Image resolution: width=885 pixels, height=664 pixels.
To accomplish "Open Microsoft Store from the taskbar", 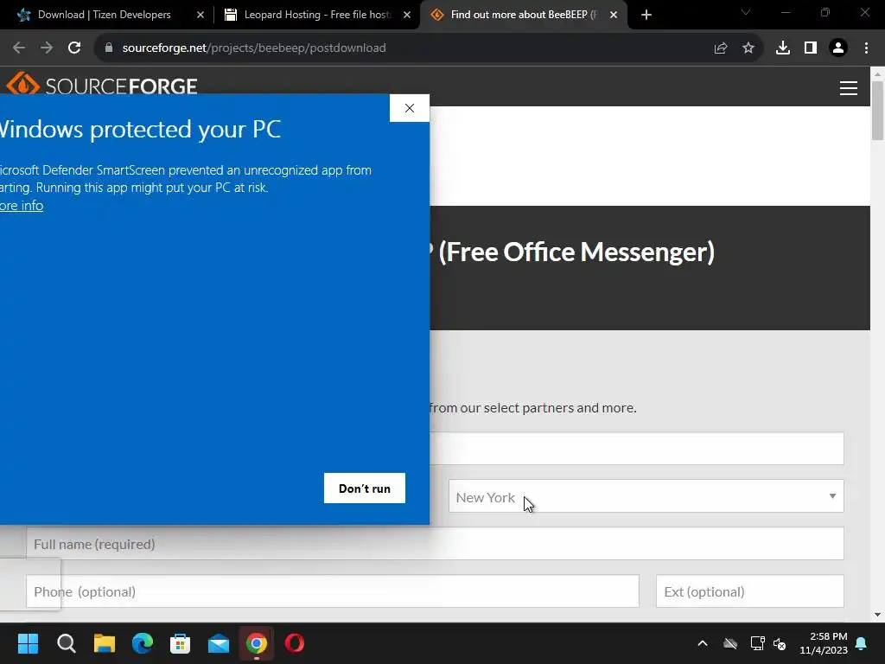I will coord(180,643).
